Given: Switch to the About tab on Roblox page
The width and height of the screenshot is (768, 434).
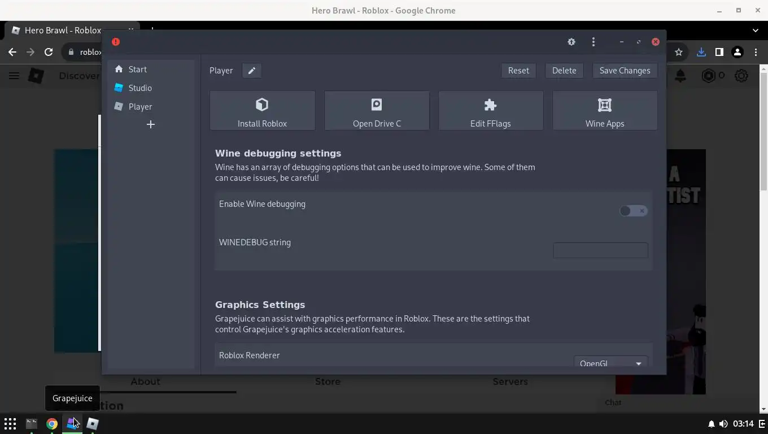Looking at the screenshot, I should 145,381.
